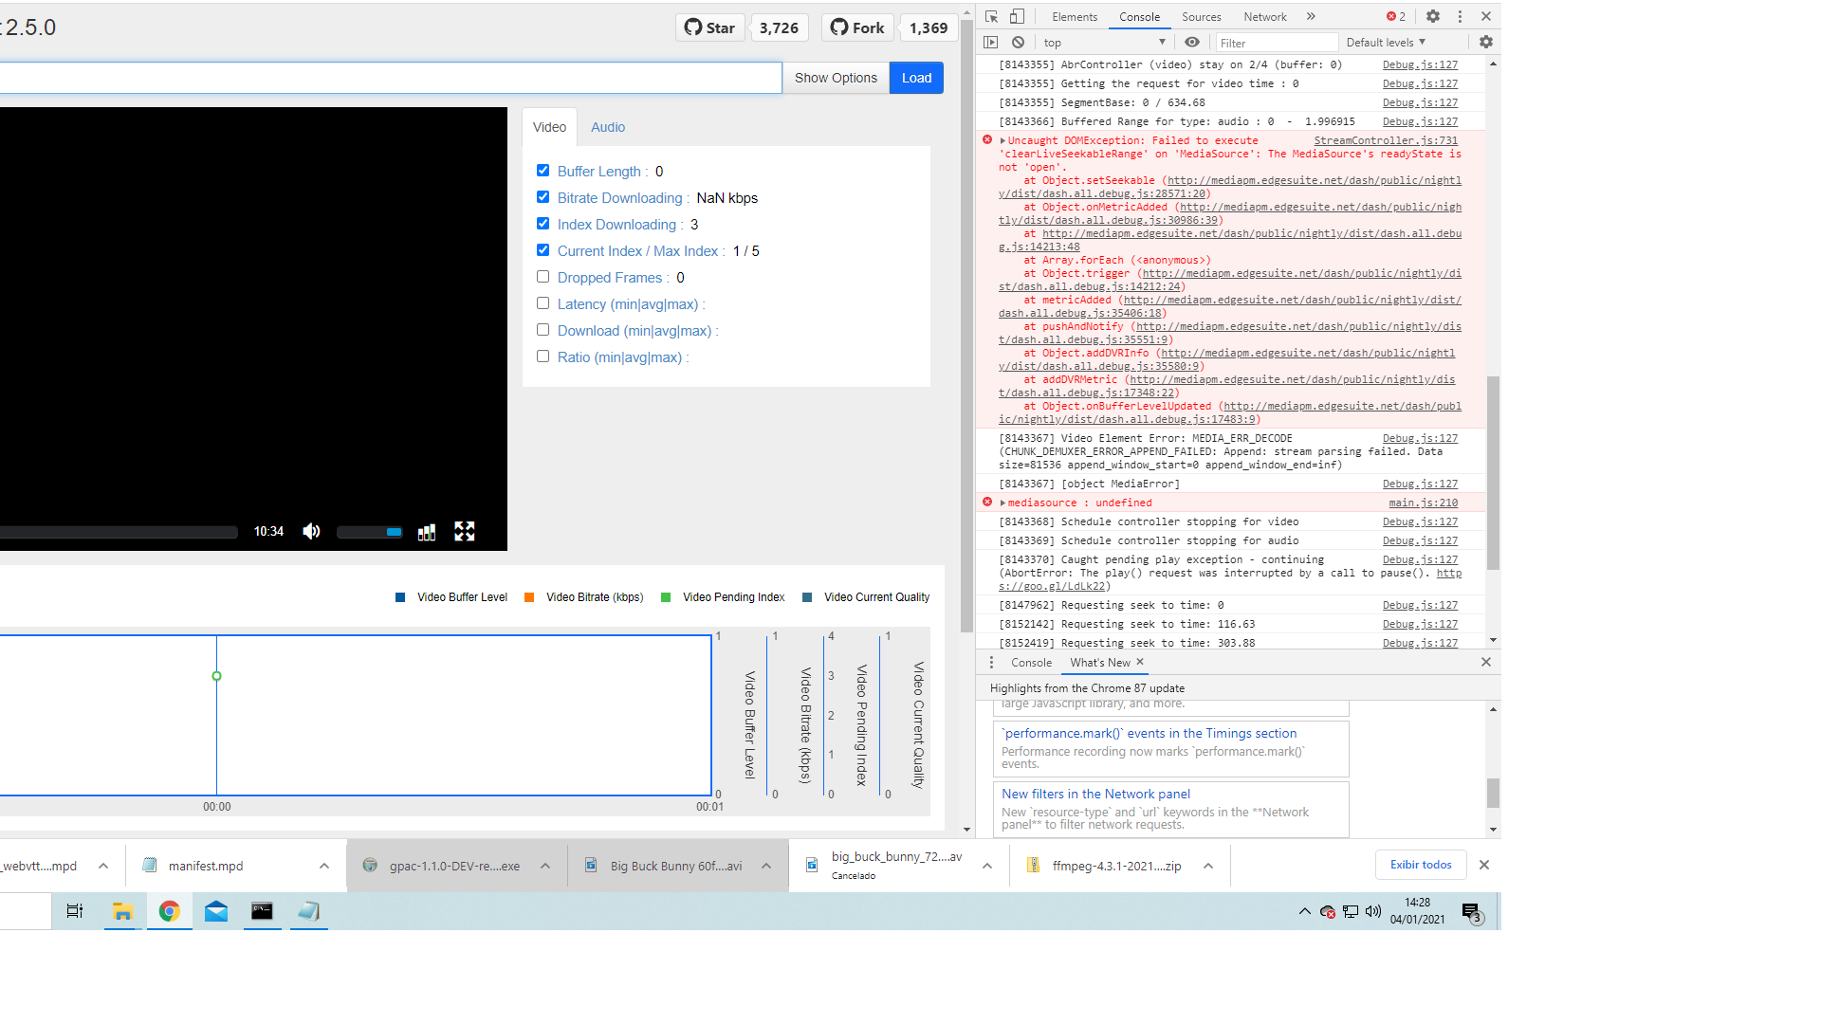The height and width of the screenshot is (1024, 1821).
Task: Adjust the volume slider in the player
Action: click(x=370, y=531)
